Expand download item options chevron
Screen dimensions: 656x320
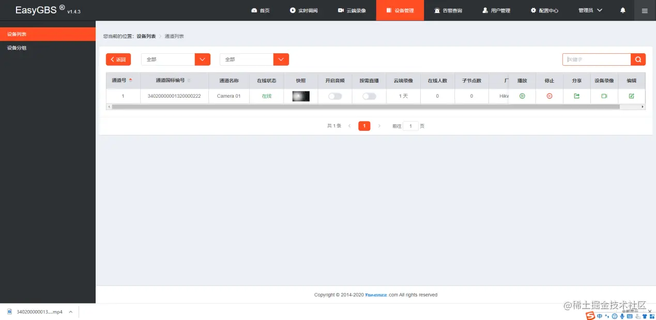click(x=70, y=312)
